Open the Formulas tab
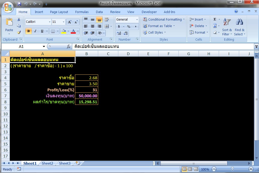 point(82,12)
